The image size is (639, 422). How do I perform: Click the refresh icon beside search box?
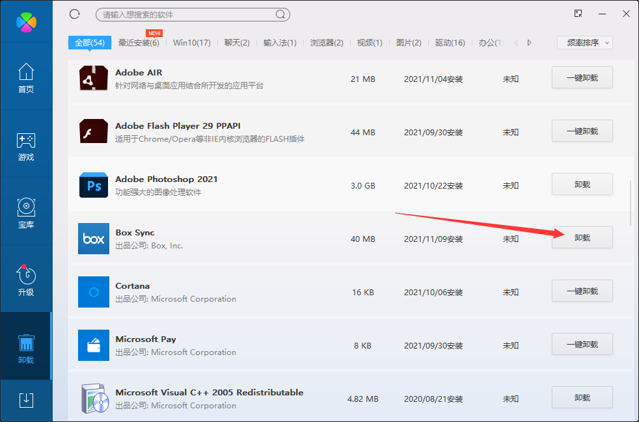point(75,14)
